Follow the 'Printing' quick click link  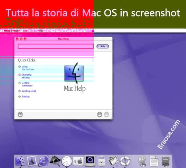[25, 97]
